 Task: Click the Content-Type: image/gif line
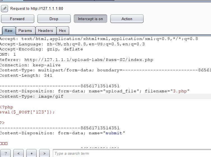pyautogui.click(x=32, y=97)
